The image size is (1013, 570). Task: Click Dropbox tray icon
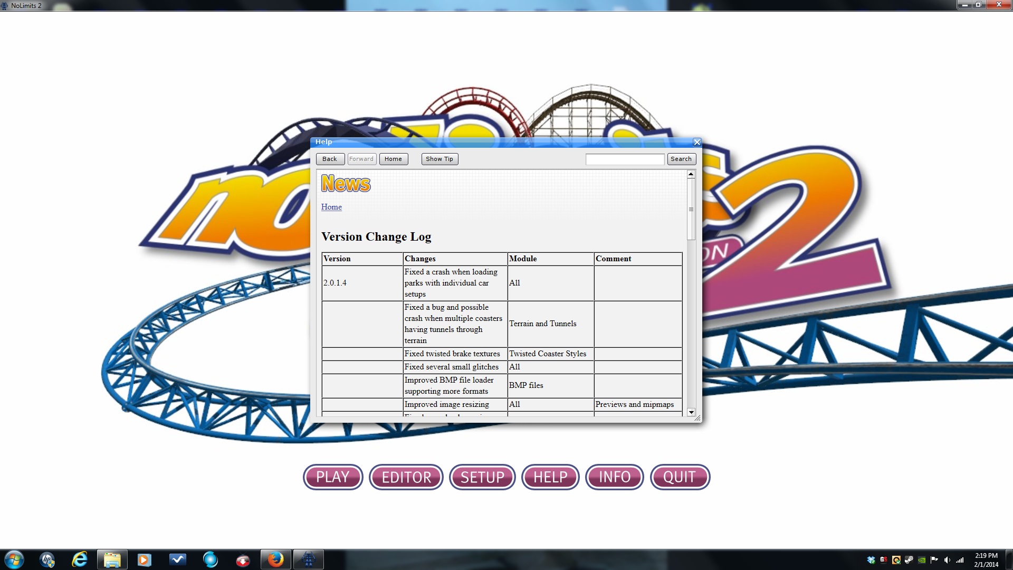coord(871,560)
